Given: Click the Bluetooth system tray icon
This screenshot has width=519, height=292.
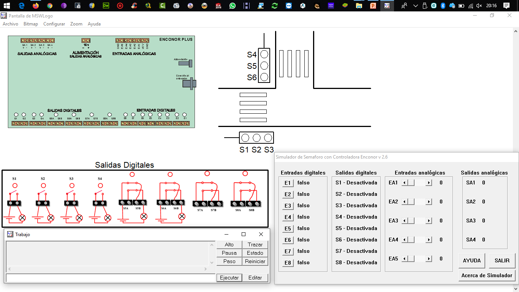Looking at the screenshot, I should point(443,6).
